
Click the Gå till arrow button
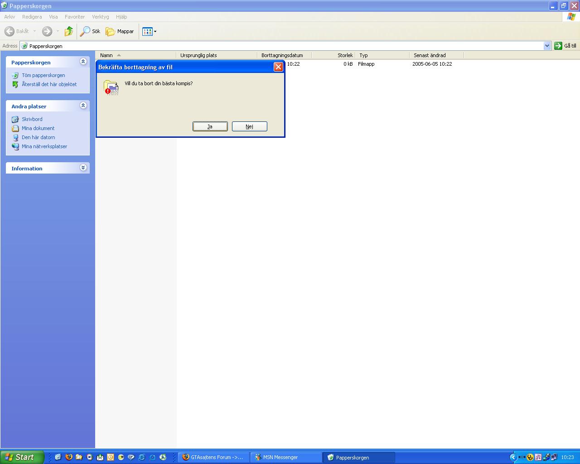tap(558, 46)
